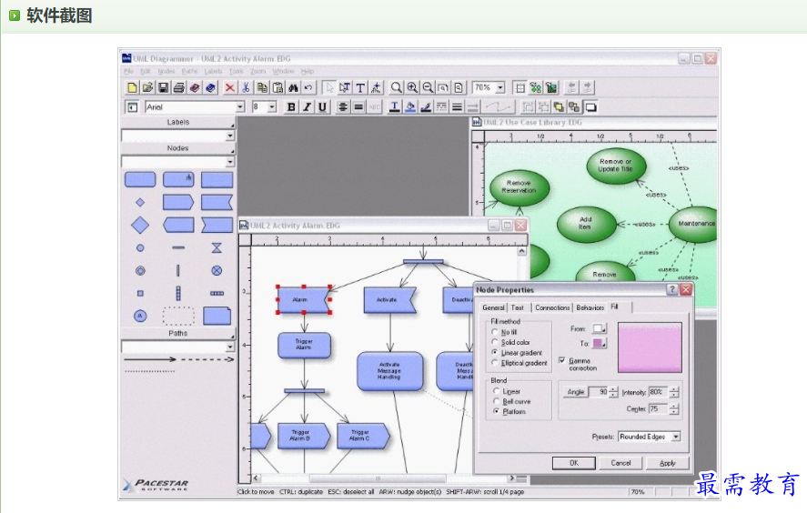Open Find with the binoculars icon
The height and width of the screenshot is (513, 807).
point(293,87)
